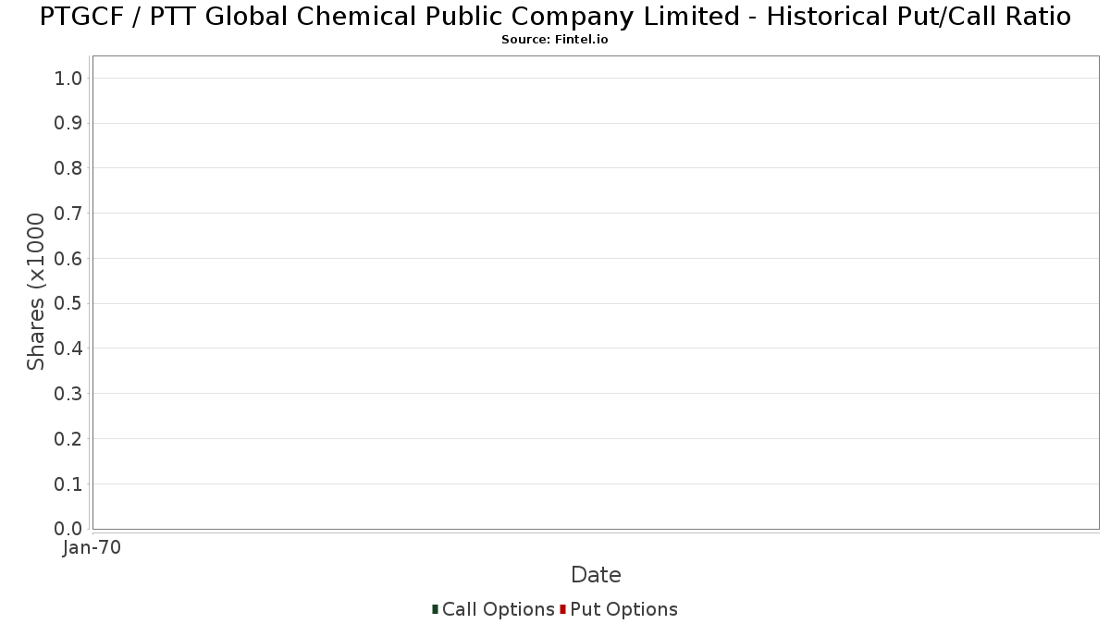Click the 0.9 y-axis tick label
This screenshot has height=624, width=1110.
[69, 123]
